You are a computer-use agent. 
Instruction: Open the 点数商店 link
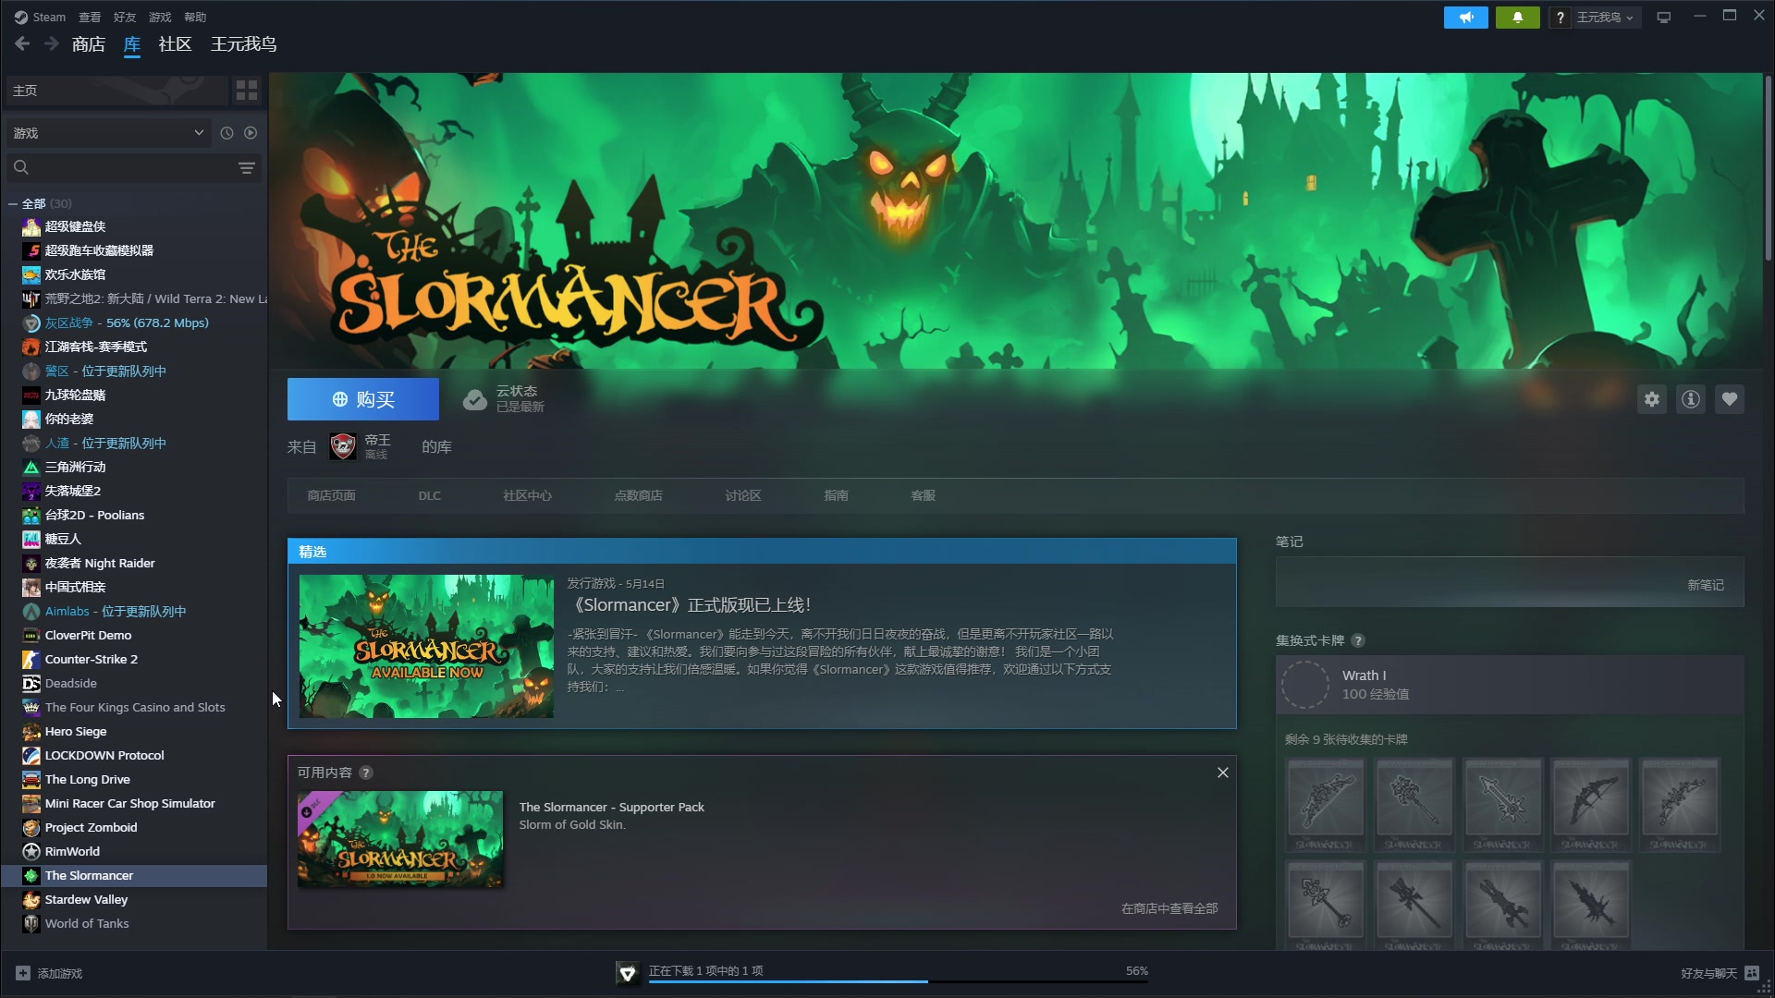point(638,495)
